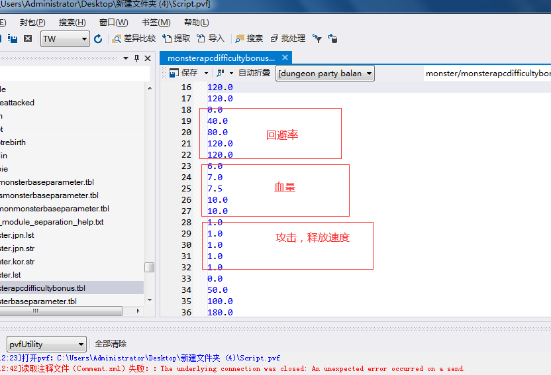
Task: Open the 窗口(W) menu
Action: tap(113, 23)
